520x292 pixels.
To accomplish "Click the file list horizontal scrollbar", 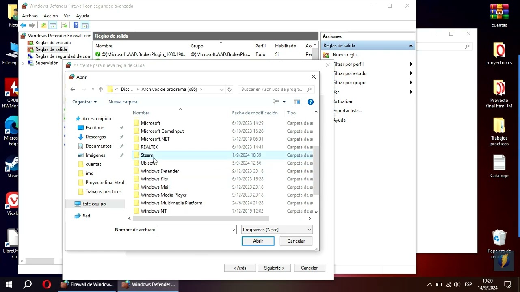I will click(x=201, y=218).
